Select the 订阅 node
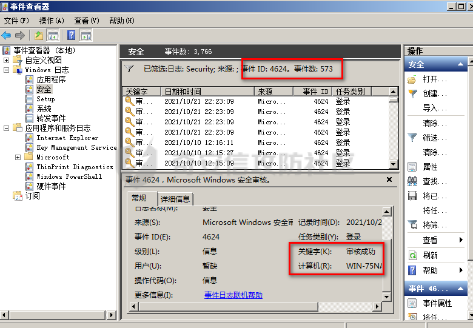 tap(32, 196)
